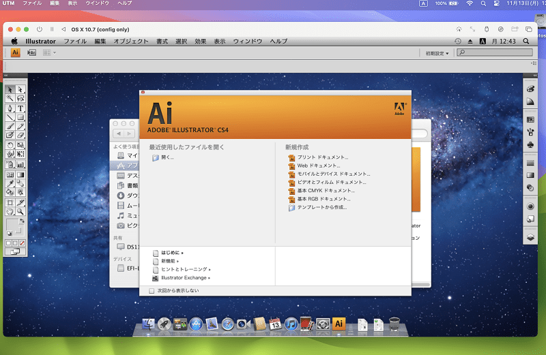
Task: Set paint mode to None (red slash)
Action: point(23,243)
